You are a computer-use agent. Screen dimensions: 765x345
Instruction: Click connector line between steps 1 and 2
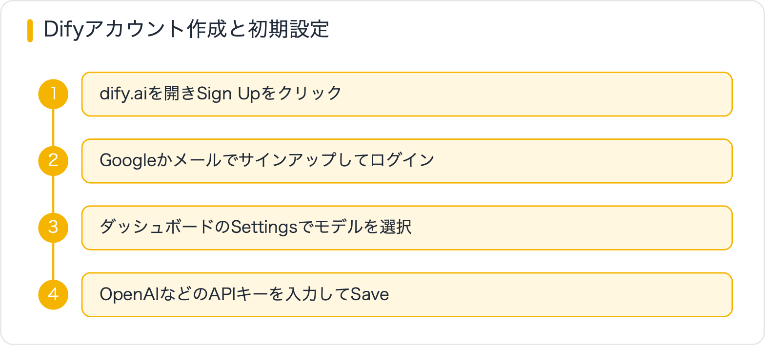click(53, 127)
